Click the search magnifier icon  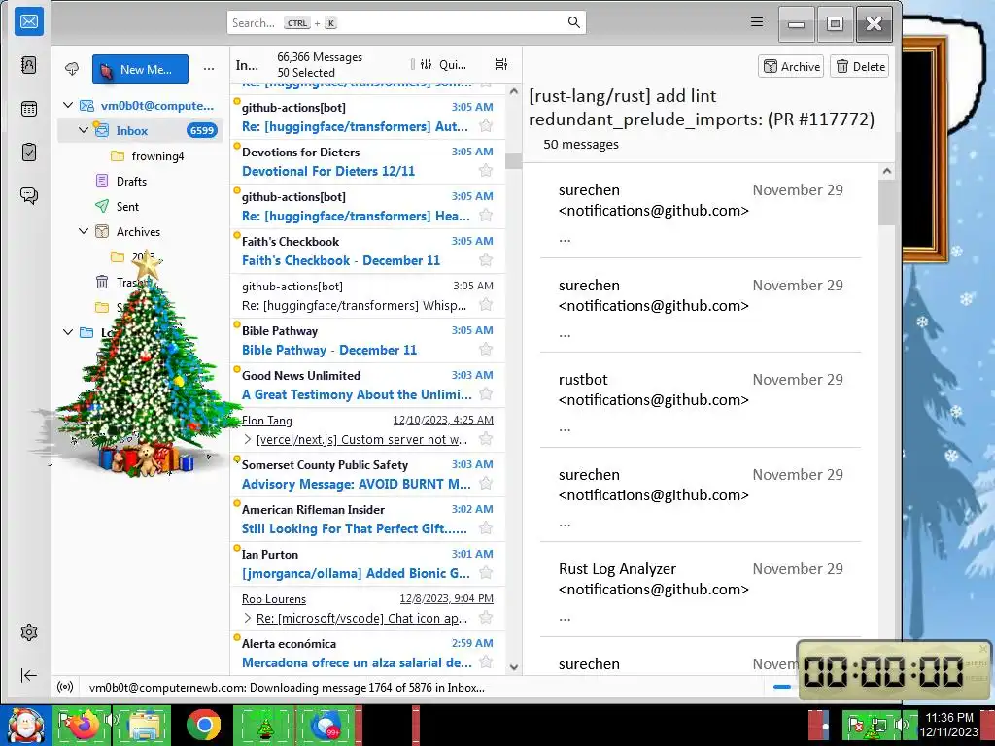[573, 23]
